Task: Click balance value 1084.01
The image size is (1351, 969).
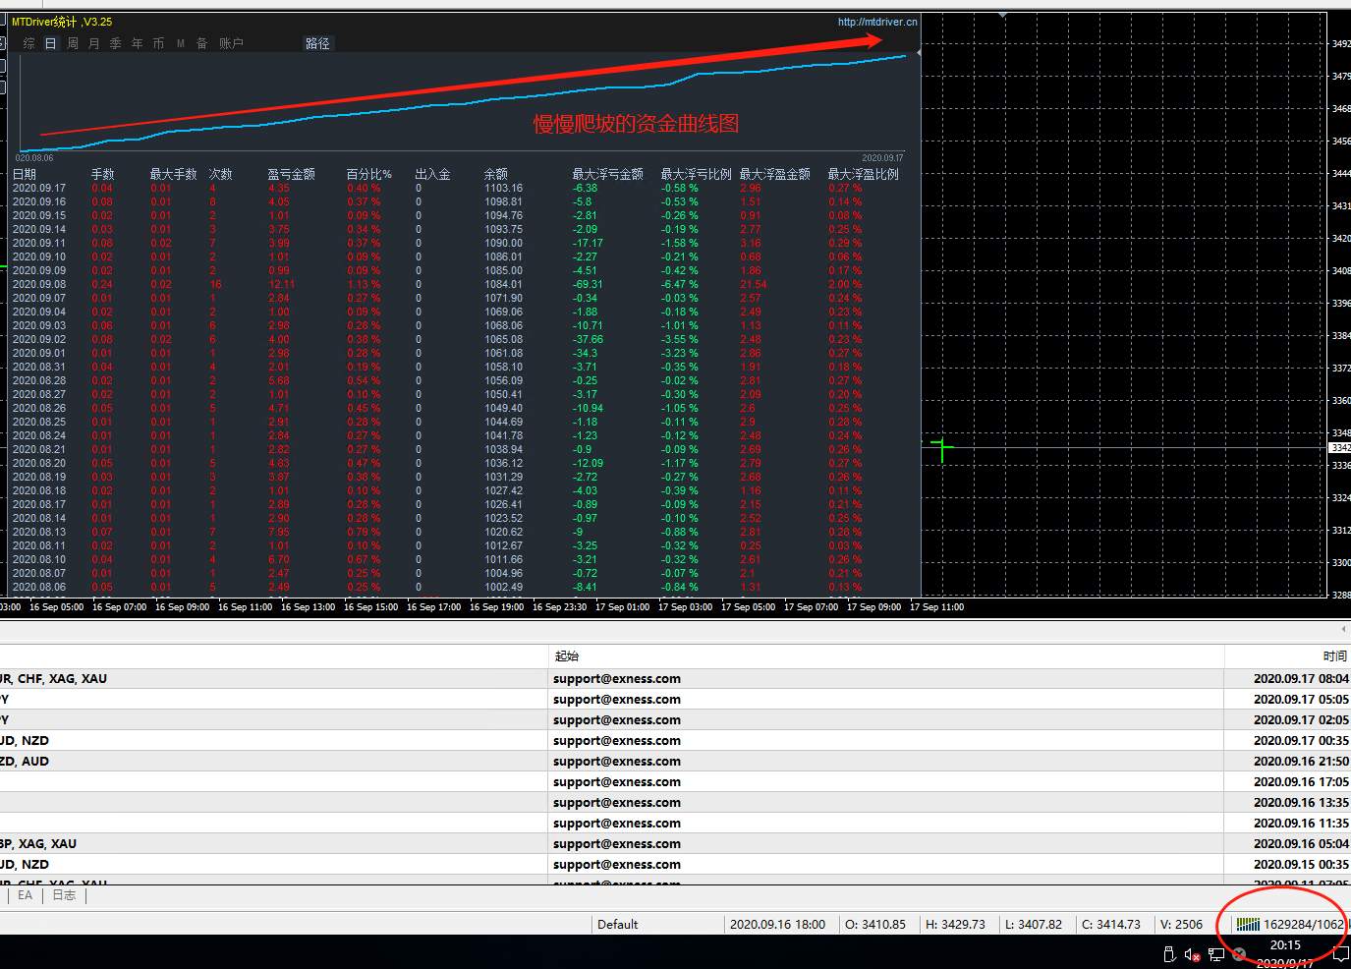Action: pos(503,284)
